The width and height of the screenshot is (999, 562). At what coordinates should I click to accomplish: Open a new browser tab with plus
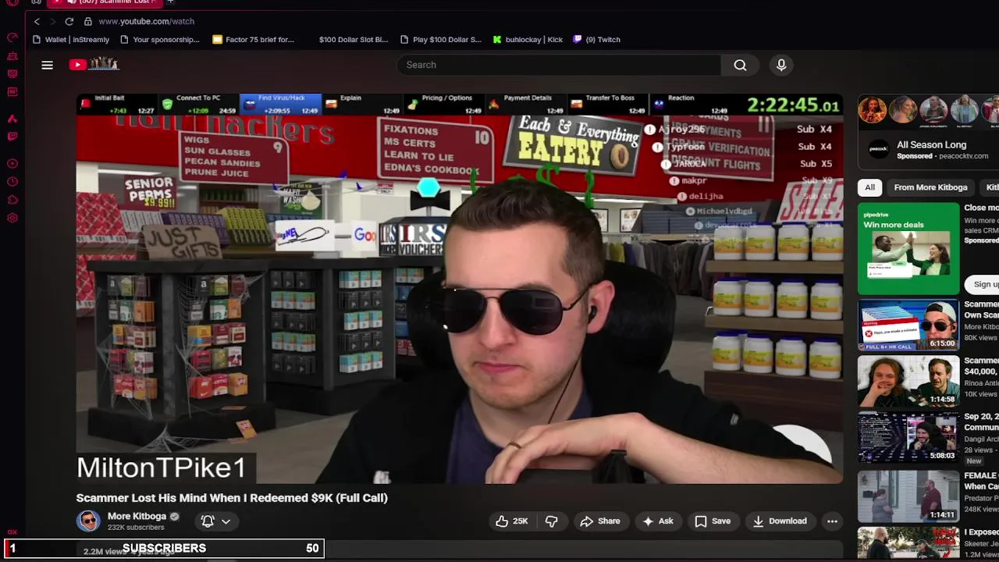coord(170,2)
